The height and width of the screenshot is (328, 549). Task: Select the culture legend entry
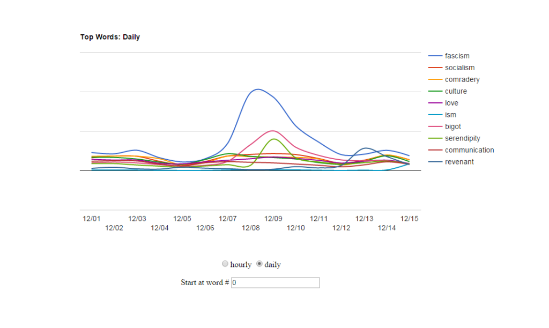pyautogui.click(x=456, y=92)
